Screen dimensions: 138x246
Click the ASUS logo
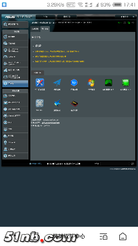pos(10,17)
